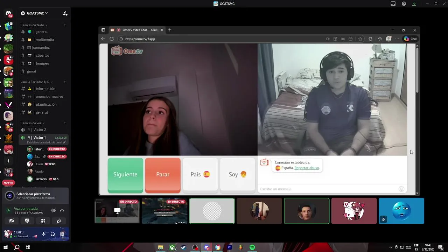Open Soy gender selector

pyautogui.click(x=238, y=175)
